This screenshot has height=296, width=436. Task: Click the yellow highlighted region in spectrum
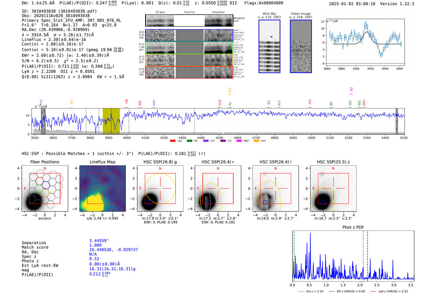click(111, 121)
